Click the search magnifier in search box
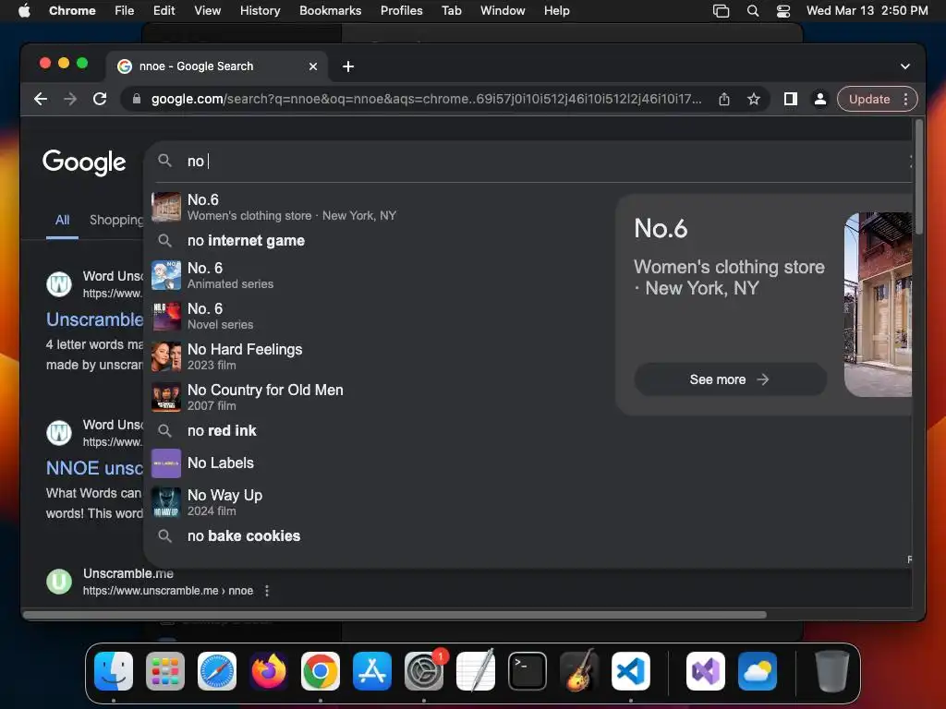The height and width of the screenshot is (709, 946). coord(164,161)
